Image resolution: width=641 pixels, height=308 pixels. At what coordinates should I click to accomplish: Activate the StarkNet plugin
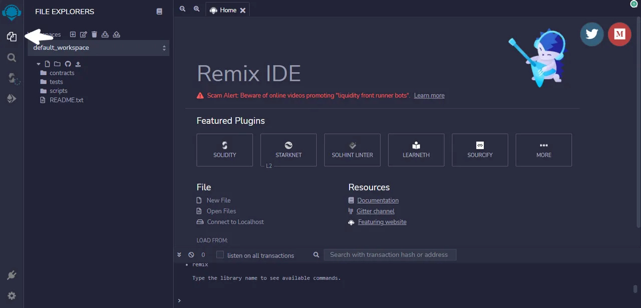(288, 149)
